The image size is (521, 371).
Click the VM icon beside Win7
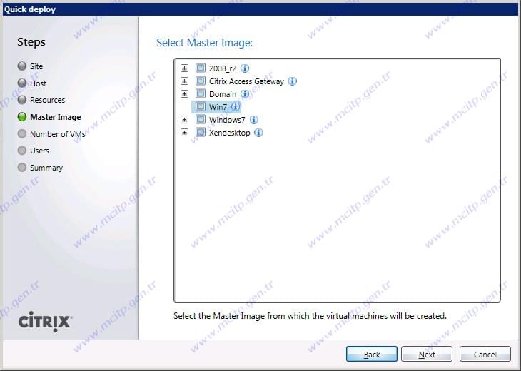201,106
